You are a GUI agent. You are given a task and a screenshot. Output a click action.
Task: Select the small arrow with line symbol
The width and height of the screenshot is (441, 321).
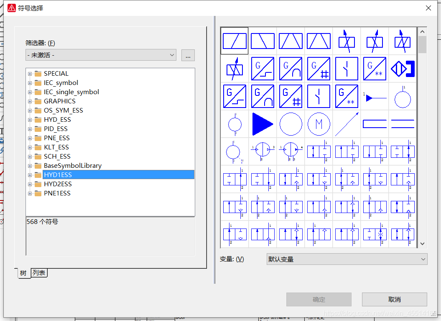pos(374,97)
